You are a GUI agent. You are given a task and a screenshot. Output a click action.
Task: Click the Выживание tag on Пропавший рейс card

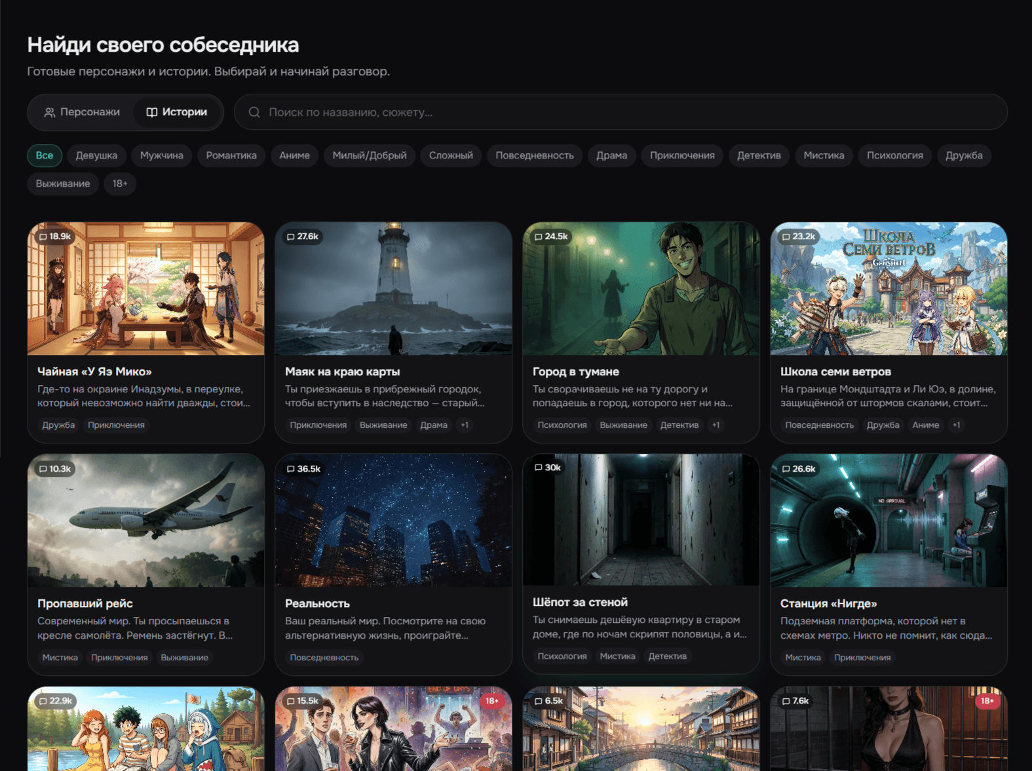coord(185,658)
